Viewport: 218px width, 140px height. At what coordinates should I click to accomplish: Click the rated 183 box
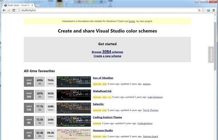29,95
